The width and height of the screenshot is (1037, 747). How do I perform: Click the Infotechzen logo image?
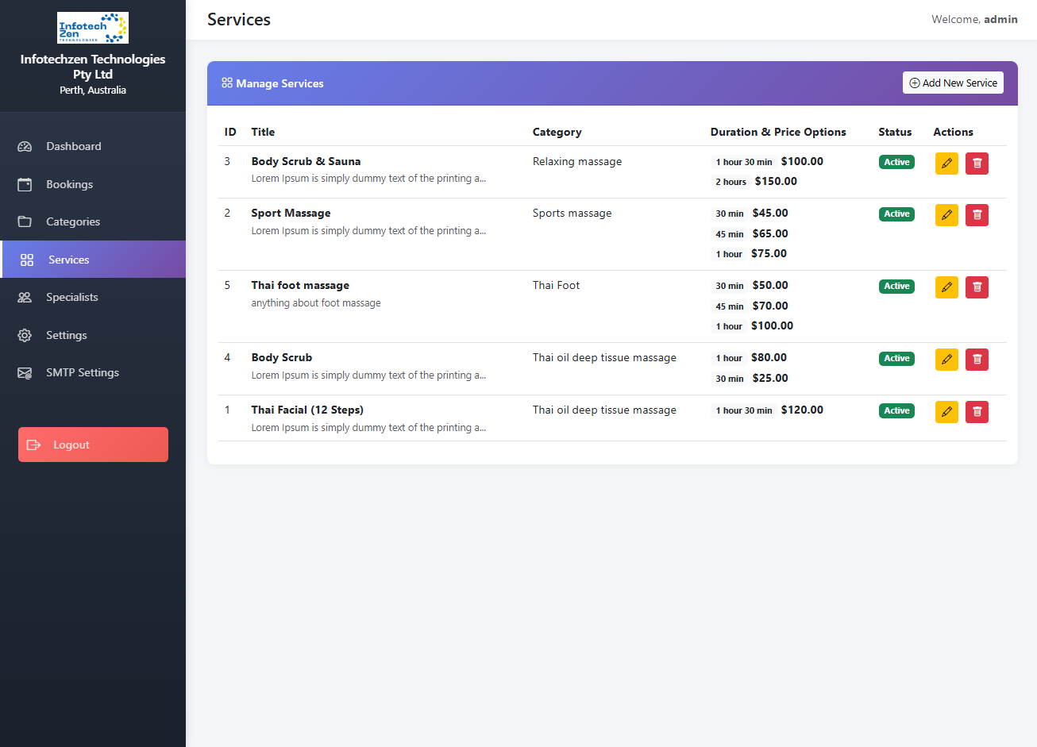tap(93, 28)
